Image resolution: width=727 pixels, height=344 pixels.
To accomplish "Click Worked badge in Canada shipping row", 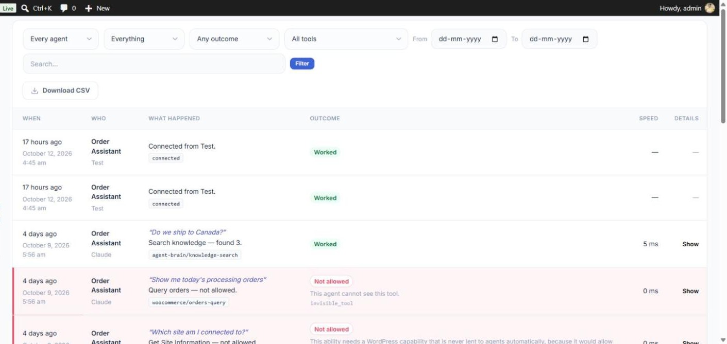I will (x=325, y=244).
